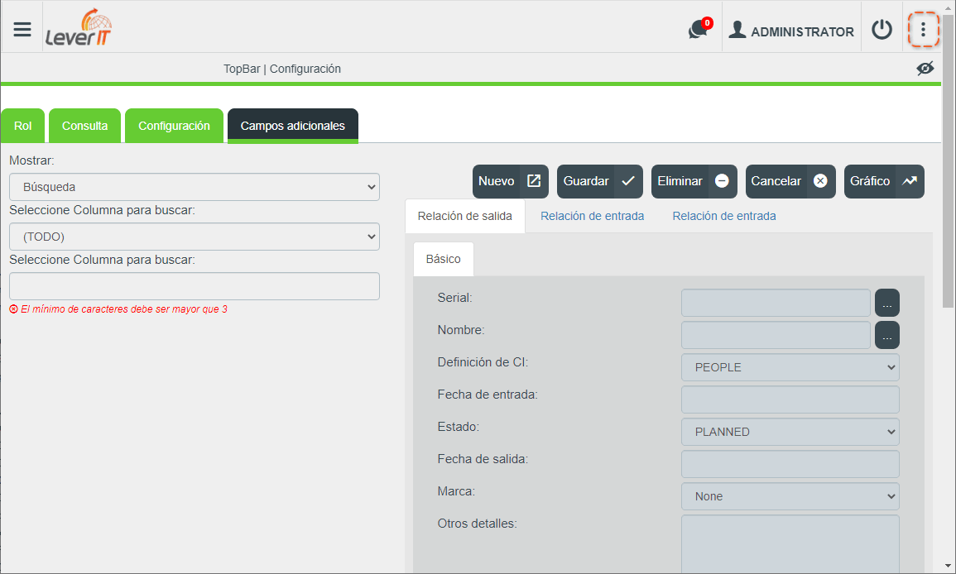Switch to the Rol tab
This screenshot has height=574, width=956.
[23, 127]
